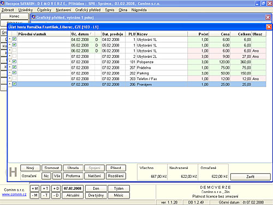Select the Parking row in account list
This screenshot has width=273, height=205.
tap(137, 73)
